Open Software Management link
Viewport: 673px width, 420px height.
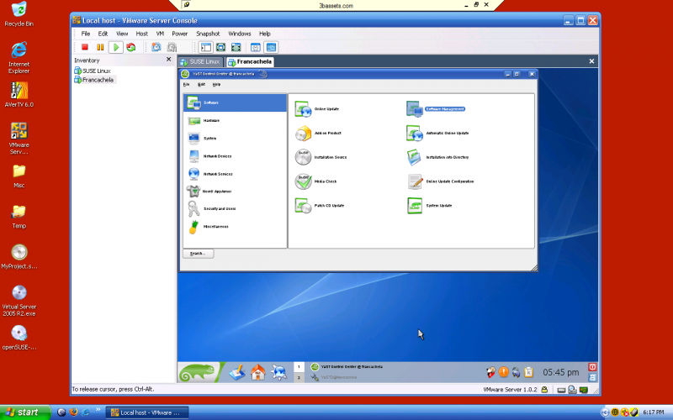[445, 109]
